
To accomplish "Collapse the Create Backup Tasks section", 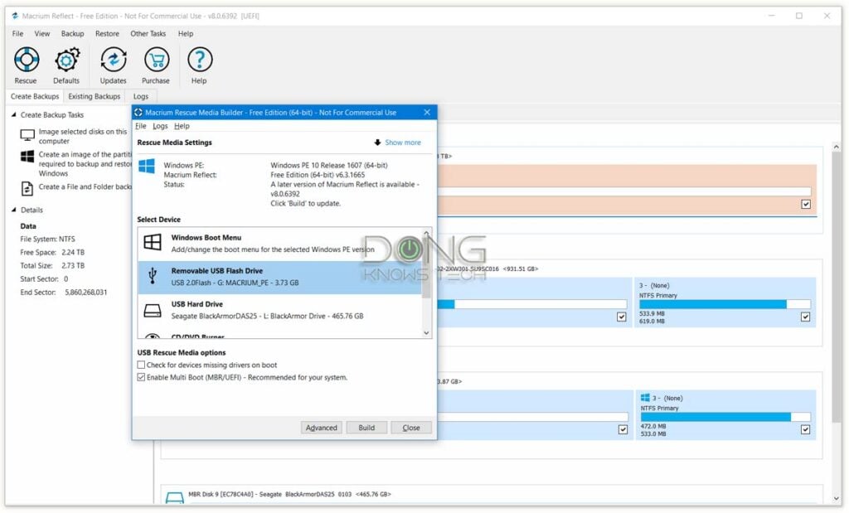I will tap(14, 114).
